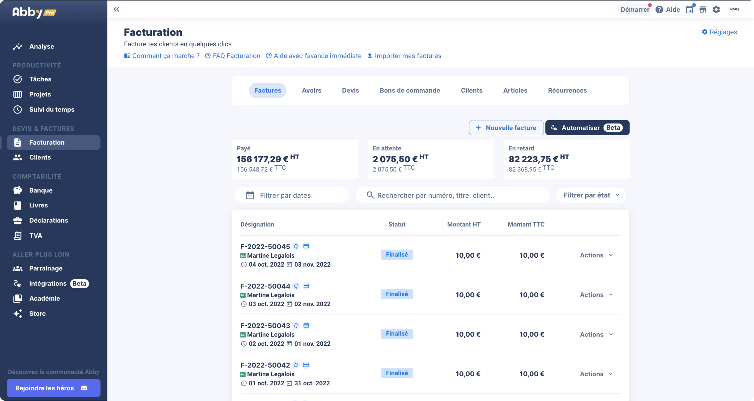Click the recurrence icon next to F-2022-50045

point(296,246)
